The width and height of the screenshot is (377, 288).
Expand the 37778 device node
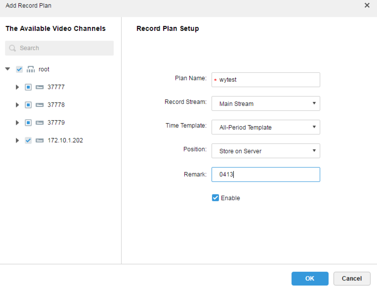(17, 105)
